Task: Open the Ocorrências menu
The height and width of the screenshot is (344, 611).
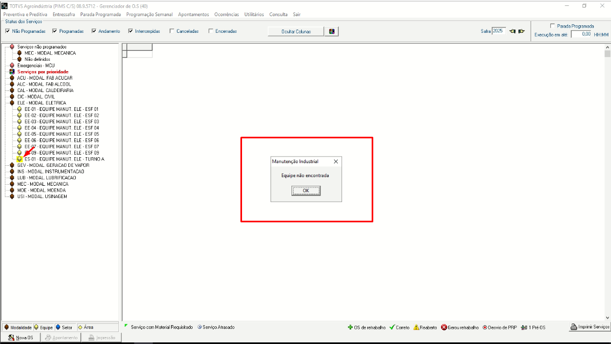Action: point(226,15)
